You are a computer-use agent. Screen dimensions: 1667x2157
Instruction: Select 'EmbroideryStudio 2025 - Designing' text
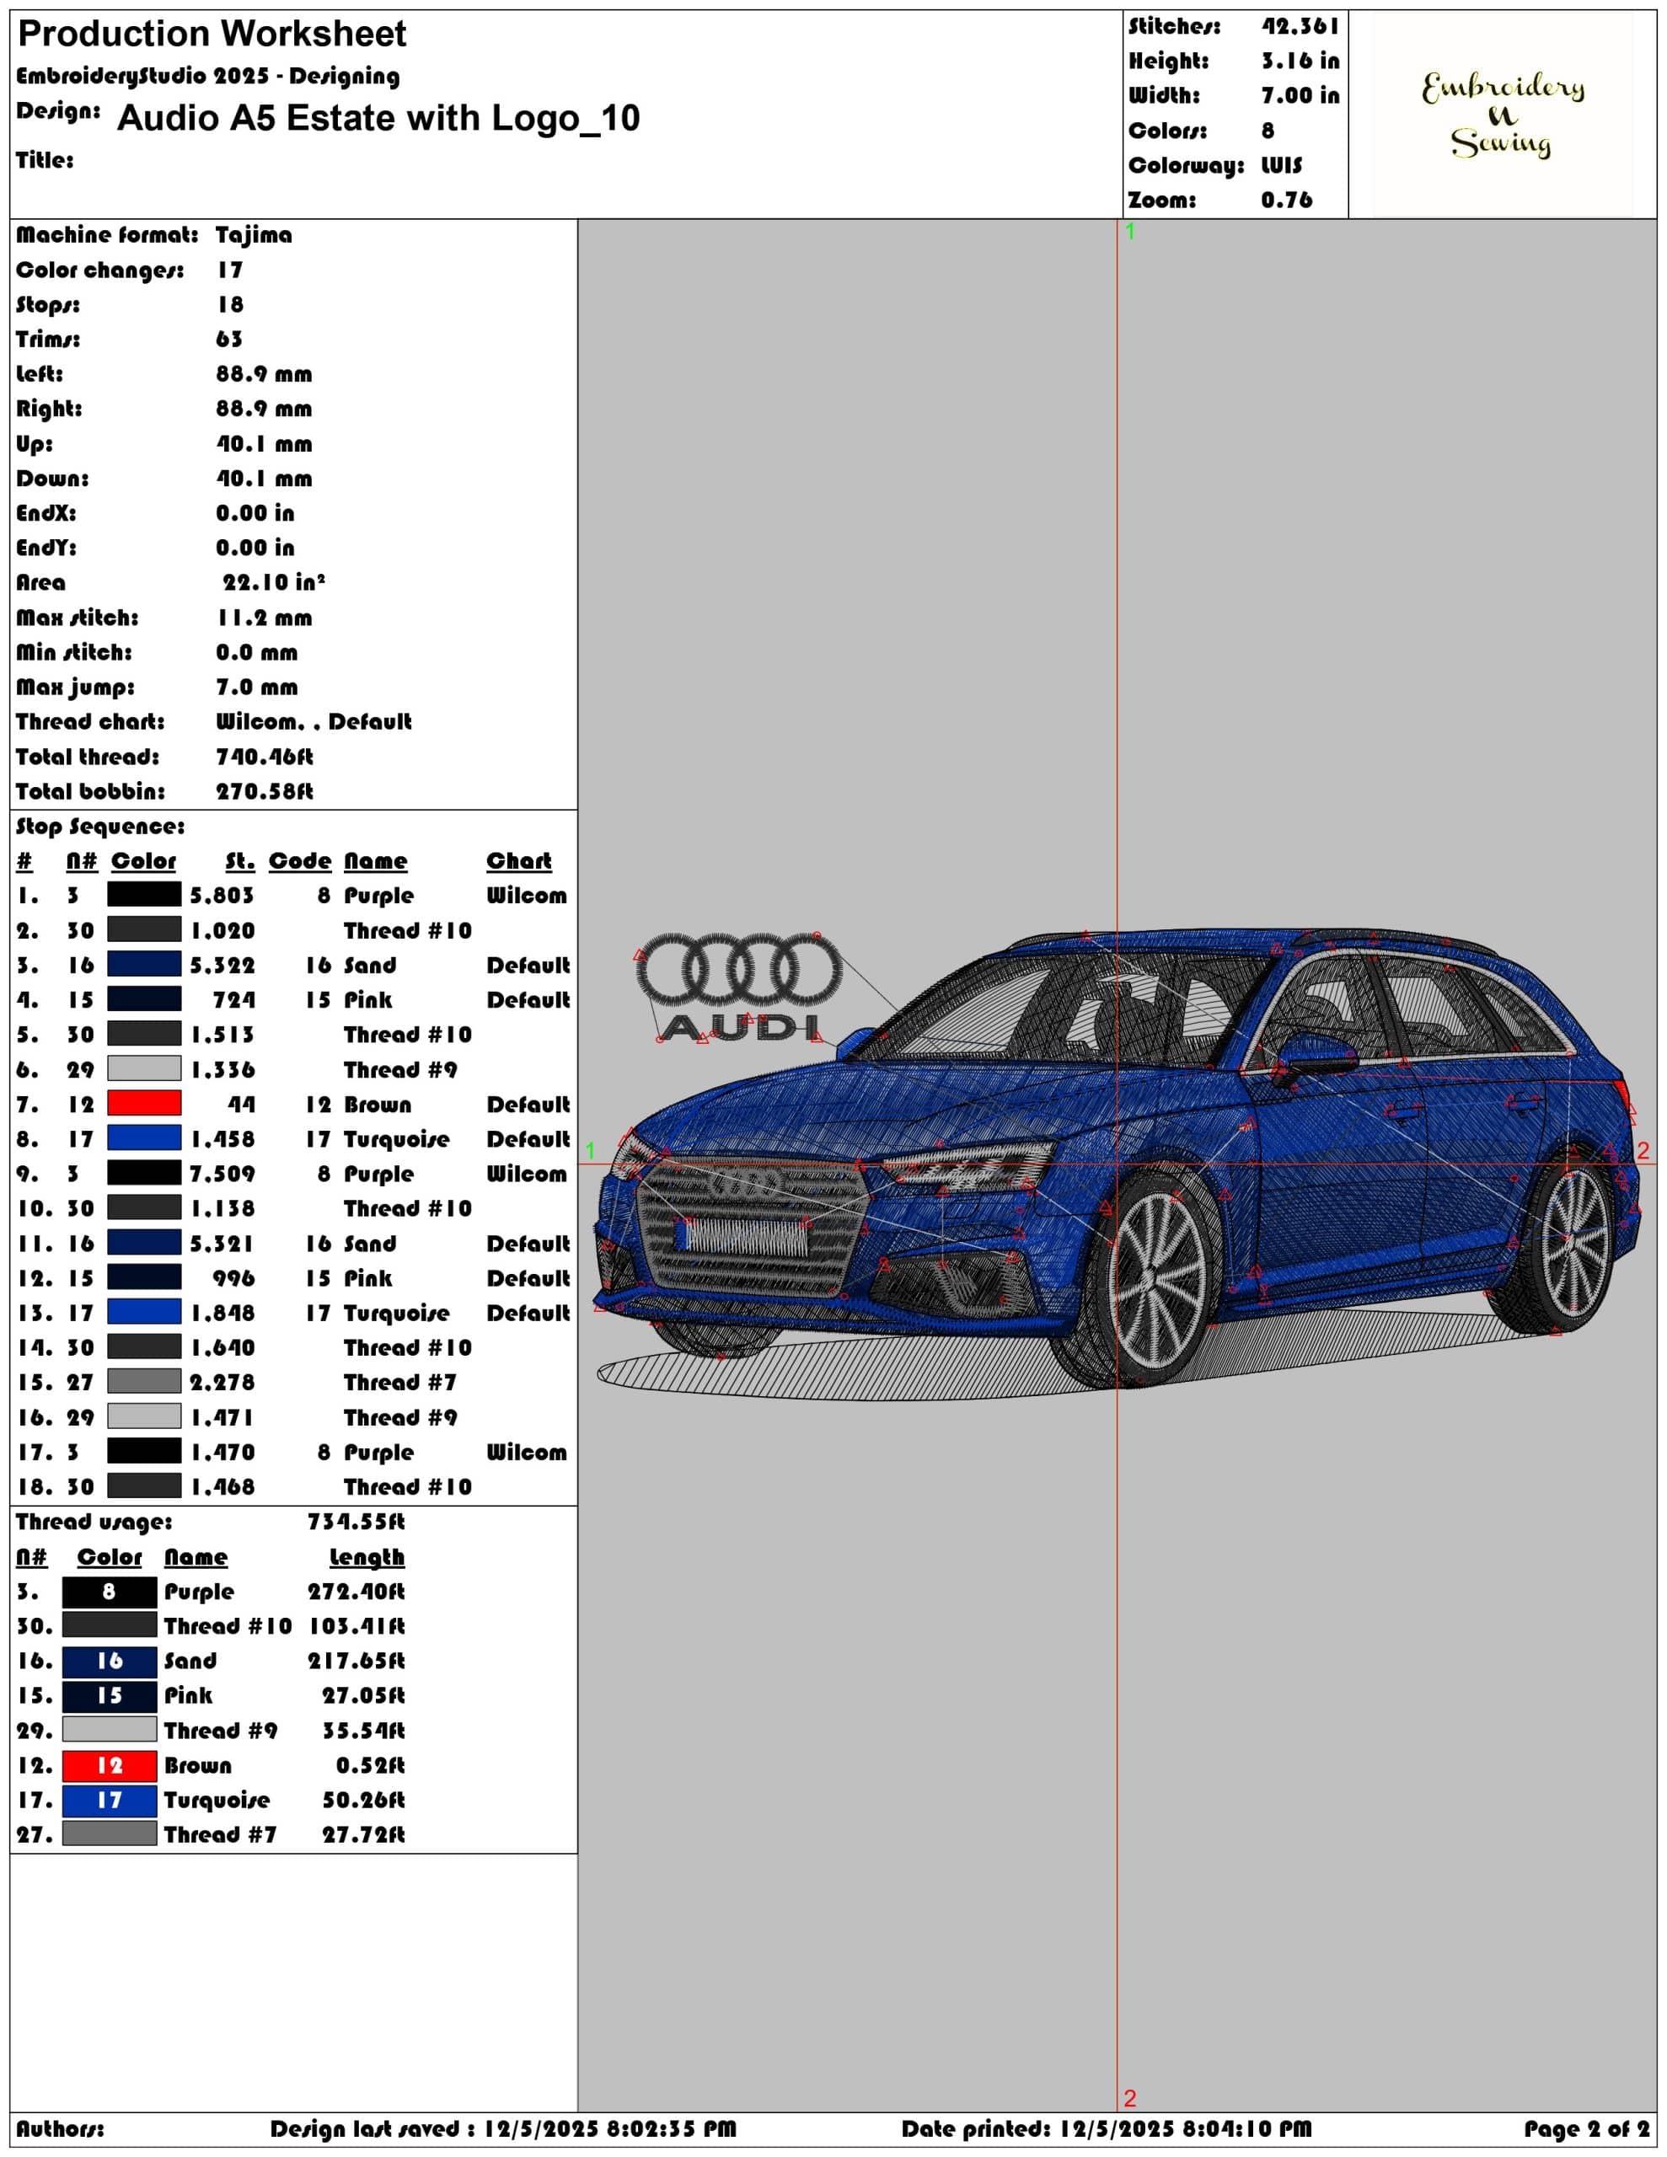[x=208, y=76]
